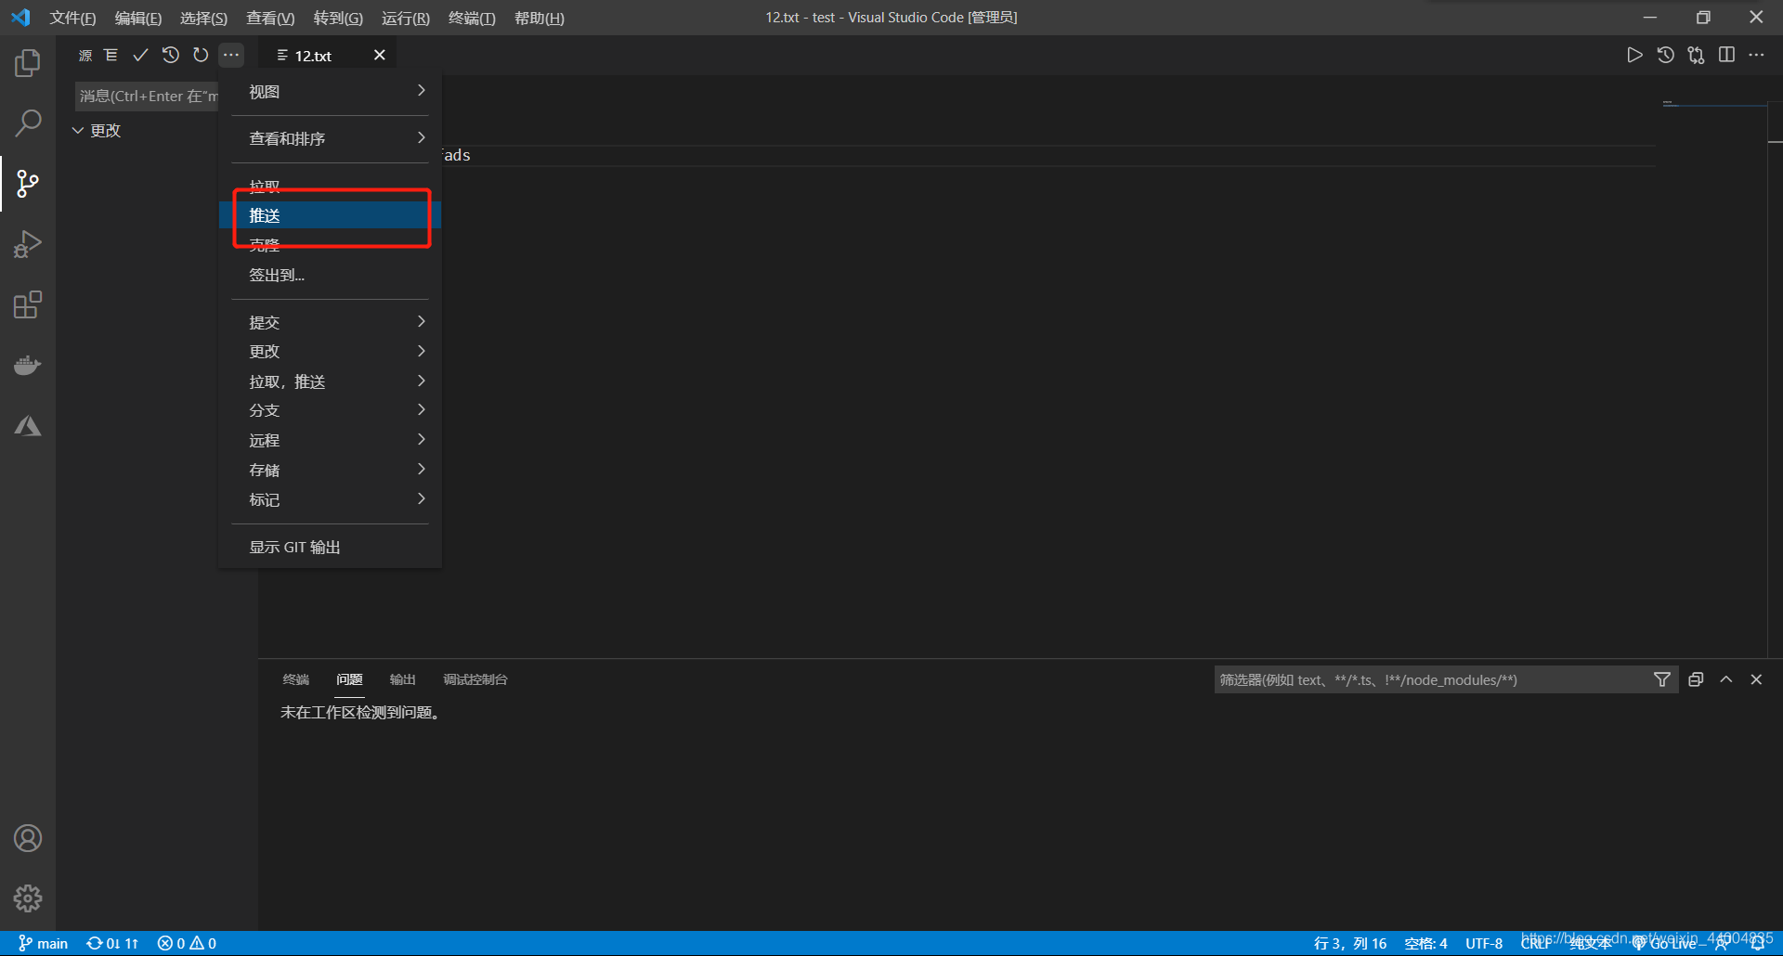Image resolution: width=1783 pixels, height=956 pixels.
Task: Click the filter funnel icon in Problems panel
Action: pos(1662,679)
